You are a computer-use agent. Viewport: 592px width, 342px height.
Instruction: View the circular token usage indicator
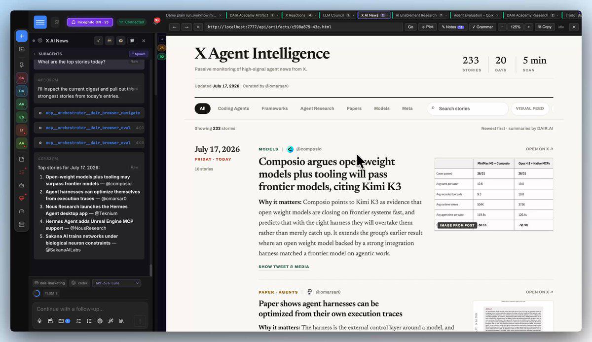coord(37,293)
